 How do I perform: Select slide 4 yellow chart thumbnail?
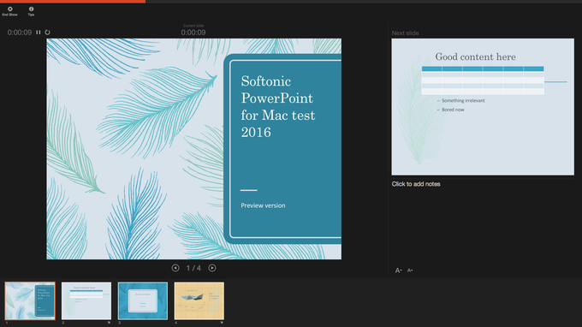point(199,301)
